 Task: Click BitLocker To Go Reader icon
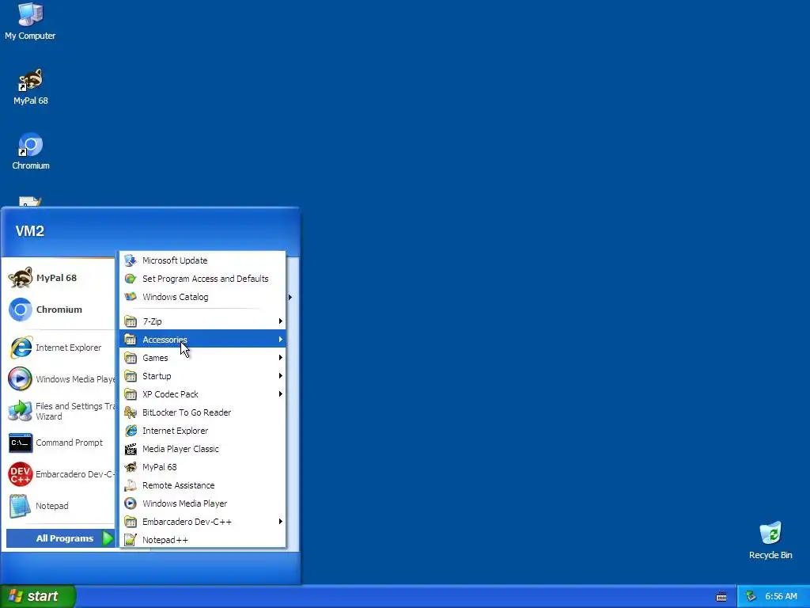click(x=131, y=412)
